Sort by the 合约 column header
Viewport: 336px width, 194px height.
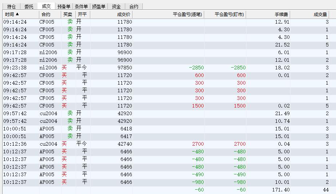point(50,14)
